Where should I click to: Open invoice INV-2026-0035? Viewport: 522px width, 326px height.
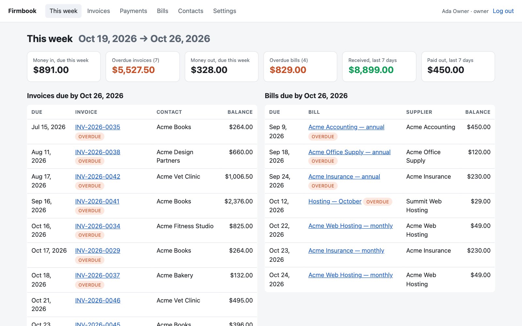pos(98,127)
